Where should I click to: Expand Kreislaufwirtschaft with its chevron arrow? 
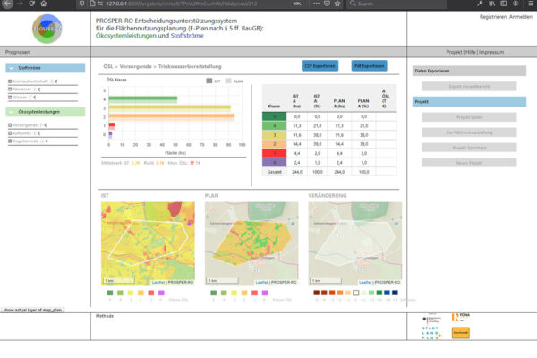[56, 81]
